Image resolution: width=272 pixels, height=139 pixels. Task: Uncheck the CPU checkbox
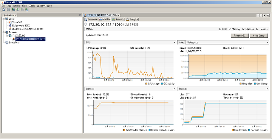220,29
